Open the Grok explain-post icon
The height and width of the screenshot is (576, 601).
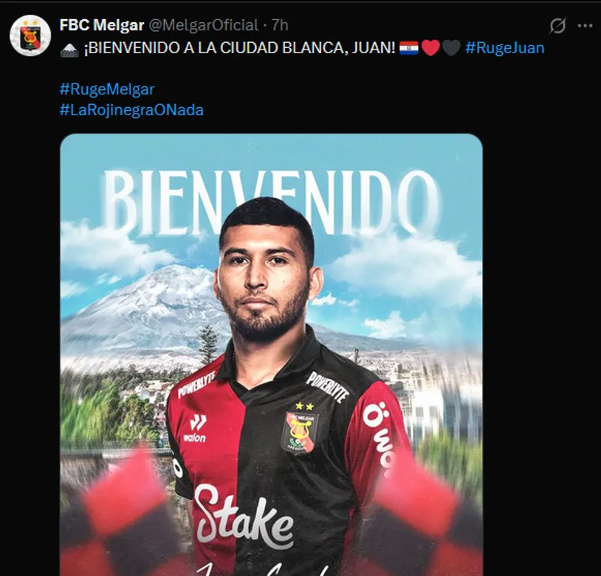click(x=557, y=26)
